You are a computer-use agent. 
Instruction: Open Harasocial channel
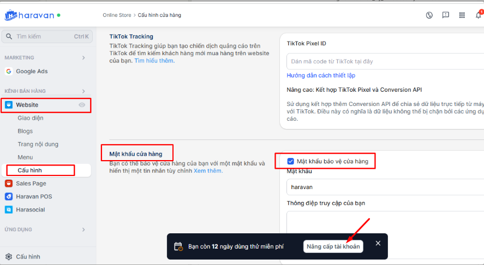point(31,210)
